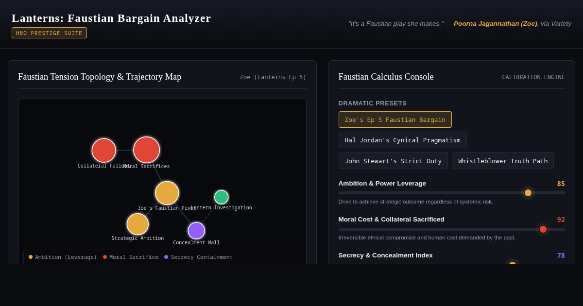Click the Concealment Wall node
The image size is (583, 306).
pos(196,231)
